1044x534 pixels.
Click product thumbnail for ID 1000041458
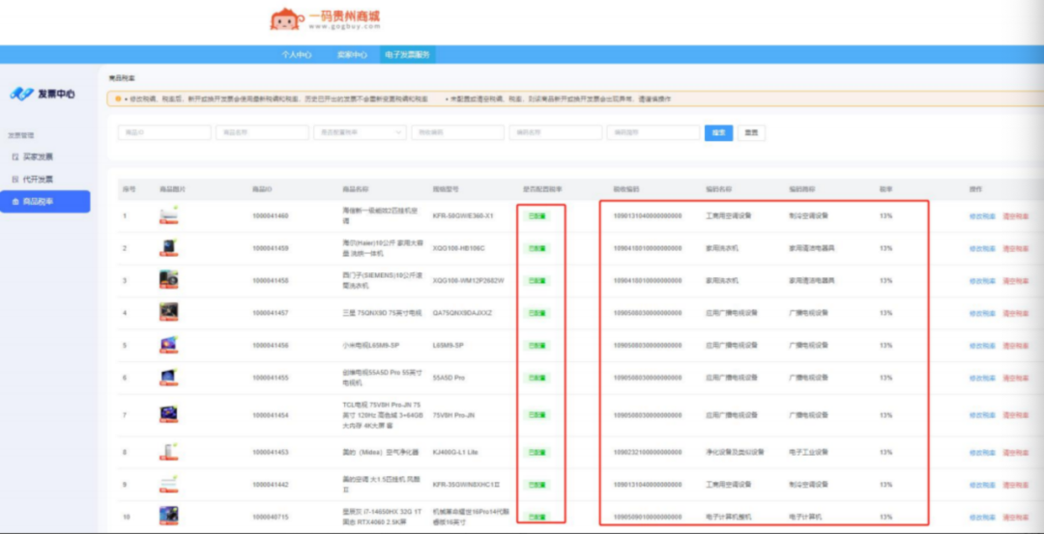point(169,280)
